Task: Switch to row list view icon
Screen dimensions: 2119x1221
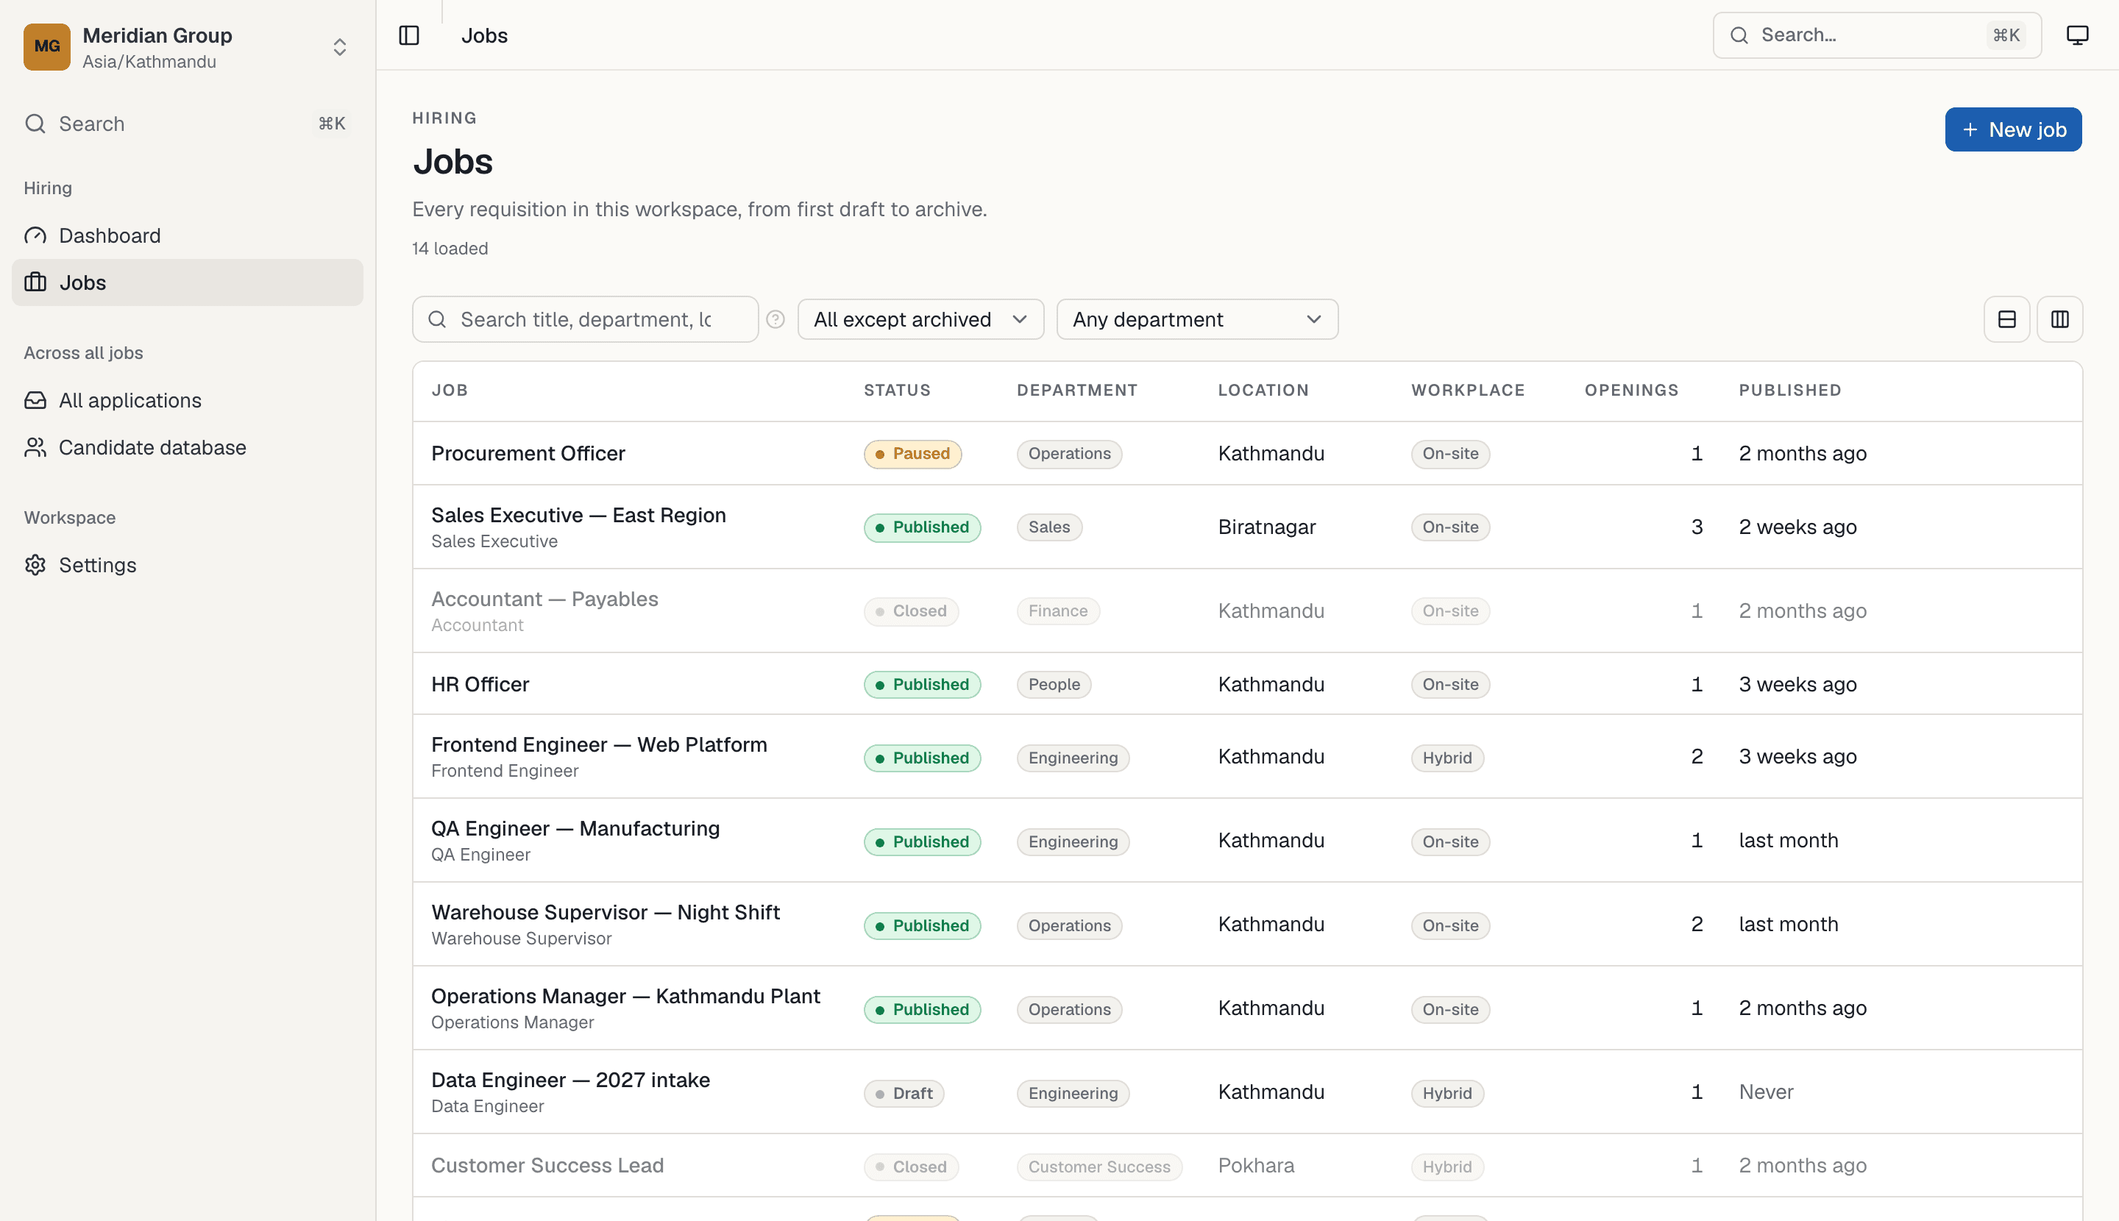Action: click(2006, 319)
